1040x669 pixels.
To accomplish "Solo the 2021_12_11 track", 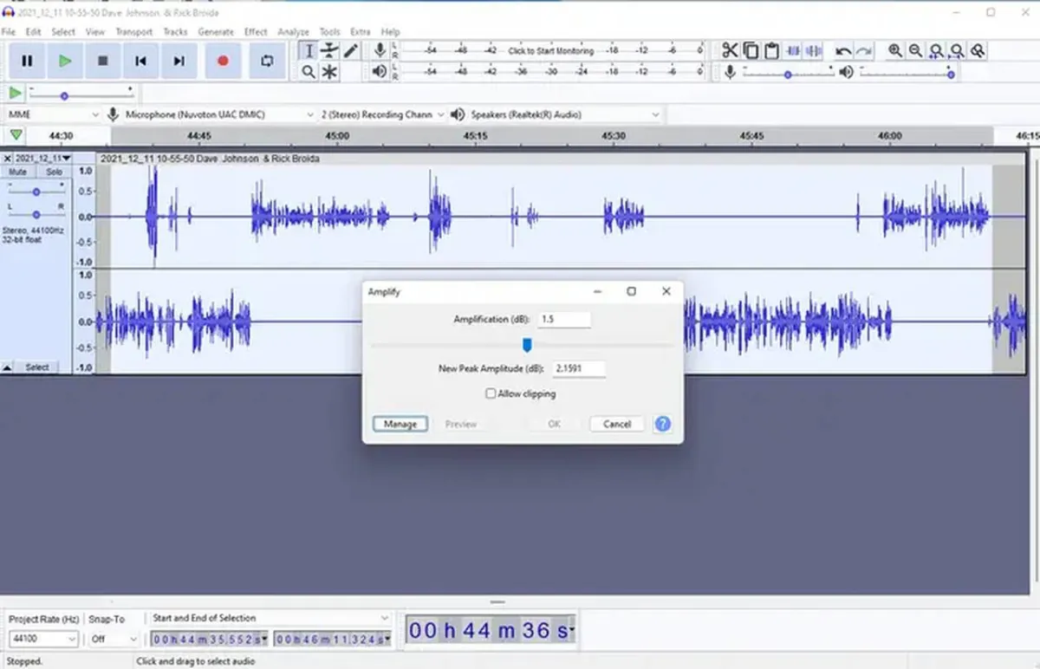I will pyautogui.click(x=55, y=172).
